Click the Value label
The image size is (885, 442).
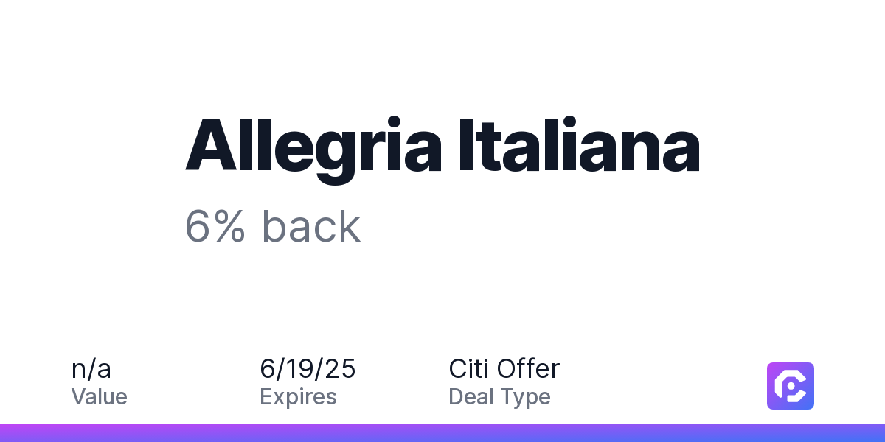coord(100,396)
